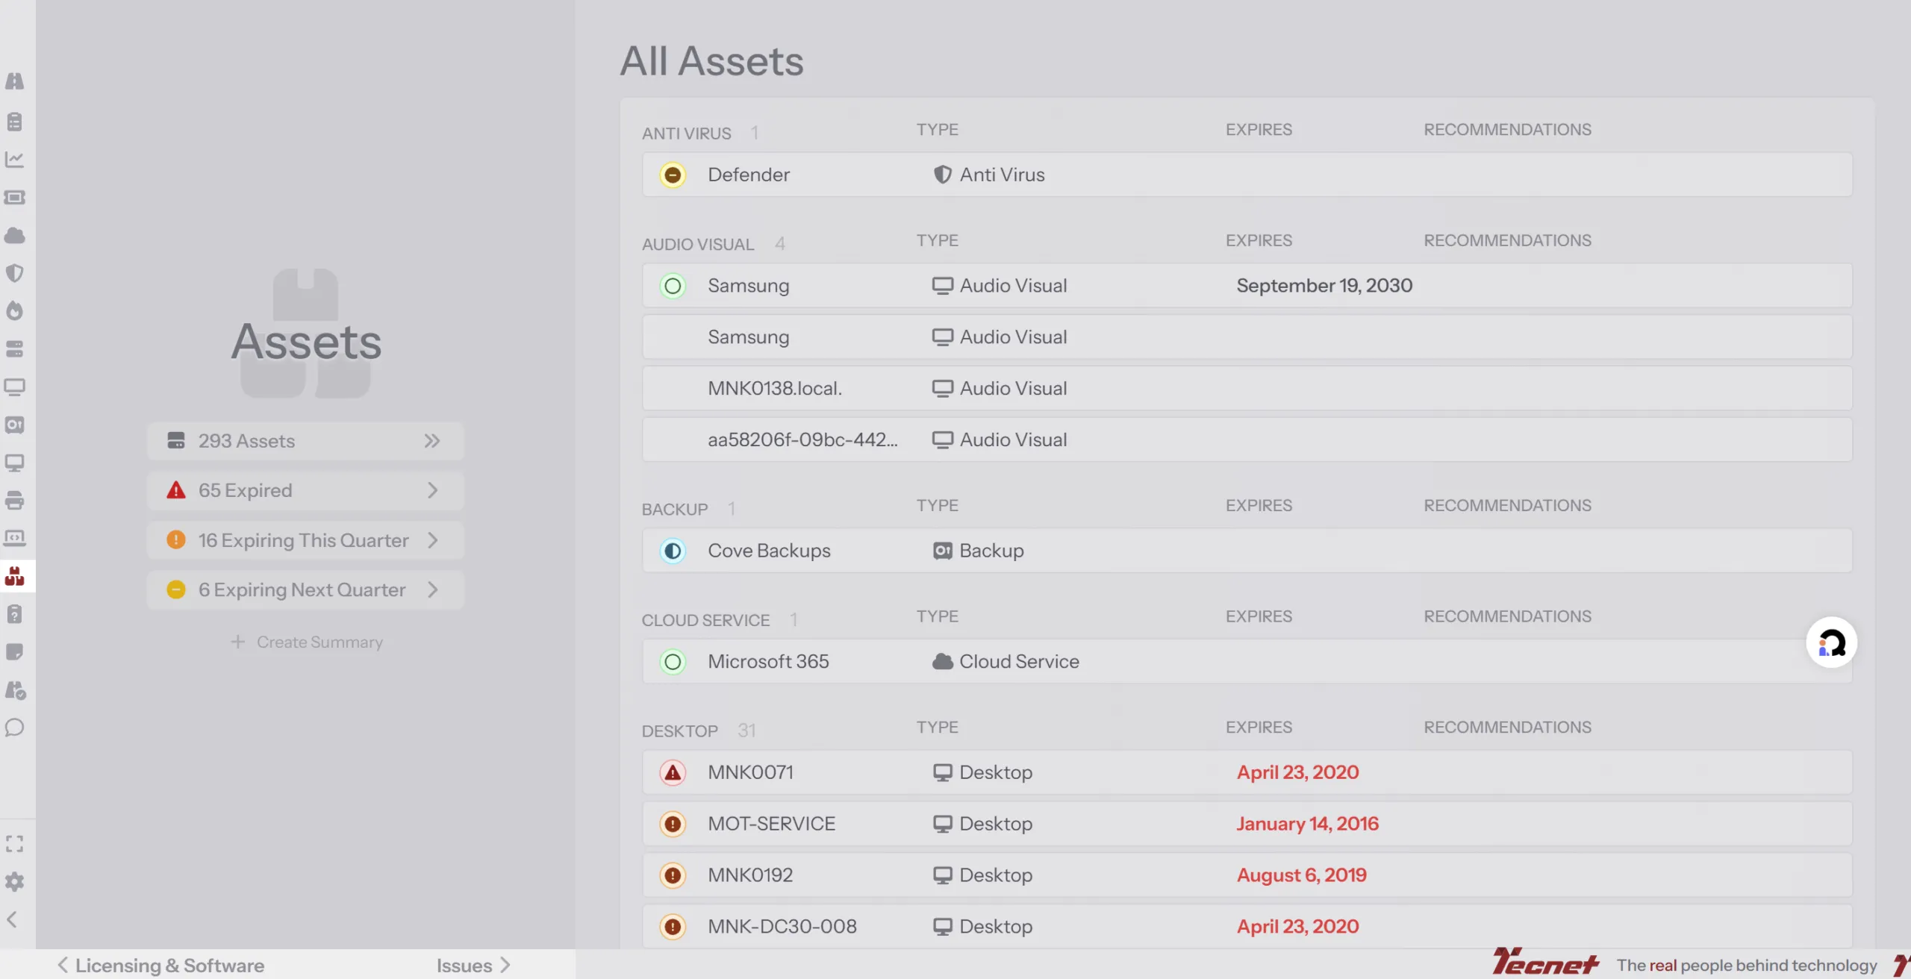Open the aa58206f-09bc-442... asset row
Screen dimensions: 1911x979
pyautogui.click(x=1247, y=440)
